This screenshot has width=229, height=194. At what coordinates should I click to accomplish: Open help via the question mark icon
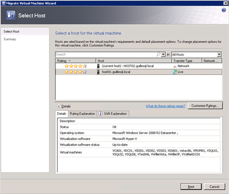(224, 10)
